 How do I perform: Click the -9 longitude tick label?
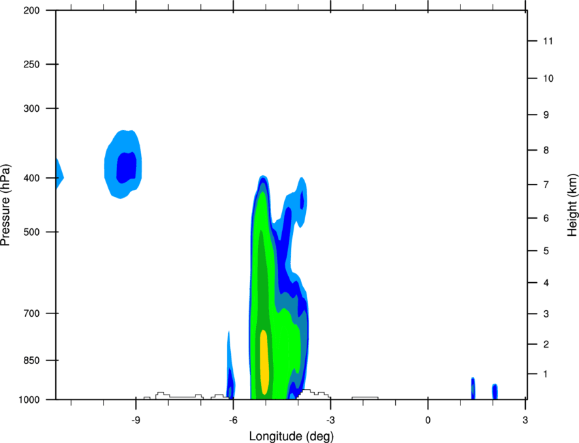[x=136, y=421]
